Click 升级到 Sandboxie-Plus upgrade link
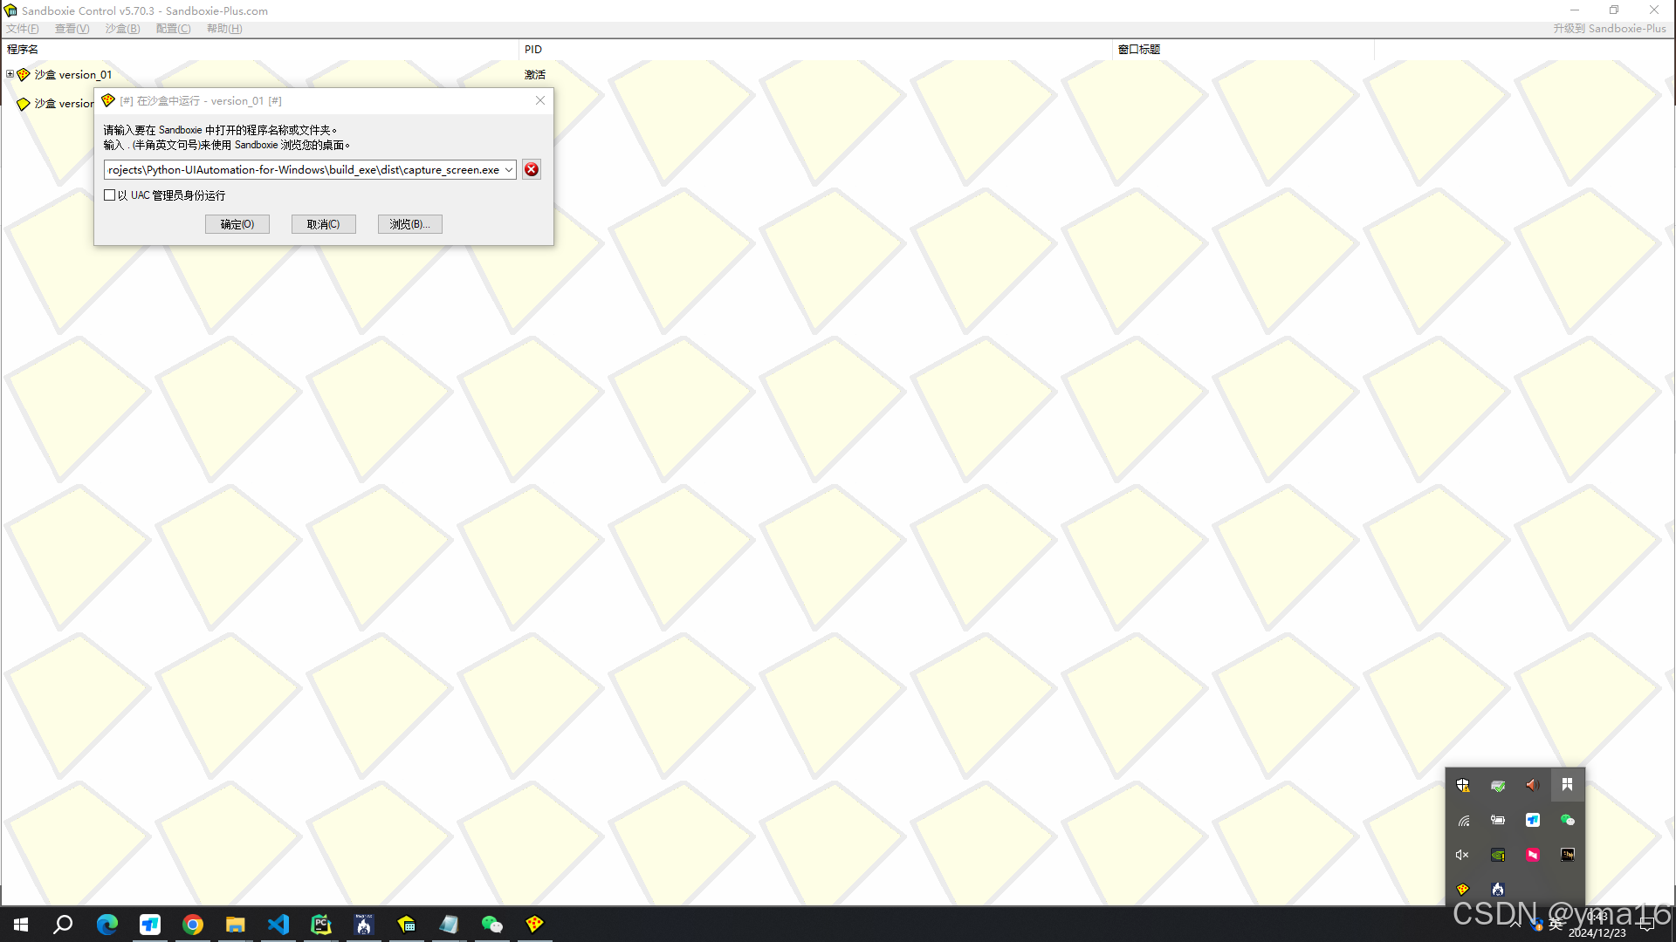 (x=1609, y=29)
